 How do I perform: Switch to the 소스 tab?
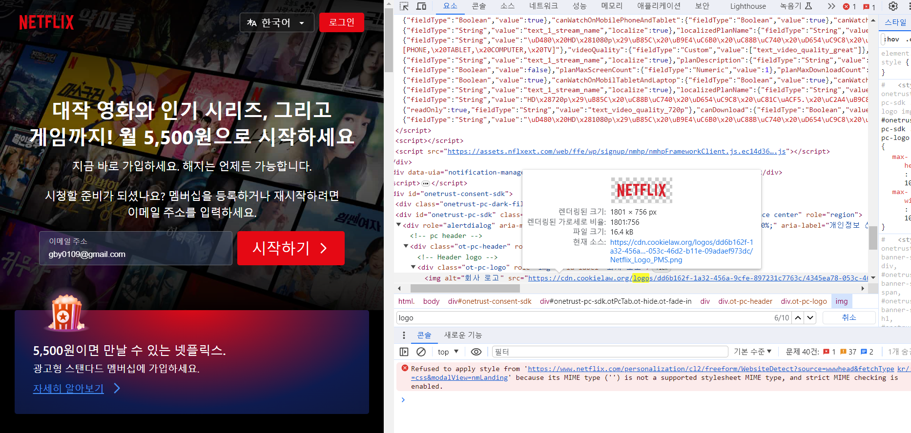point(508,6)
